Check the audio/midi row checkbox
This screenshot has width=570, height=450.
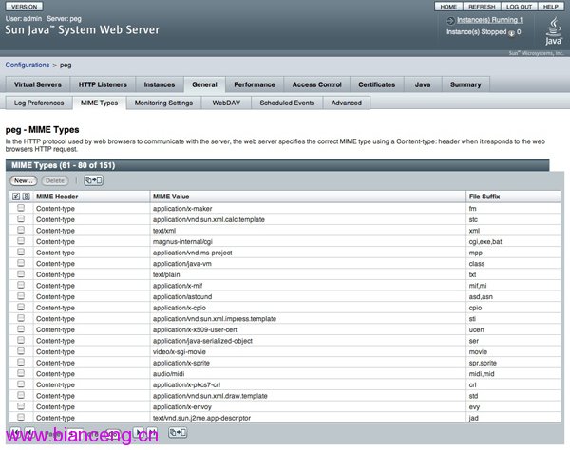(x=21, y=373)
